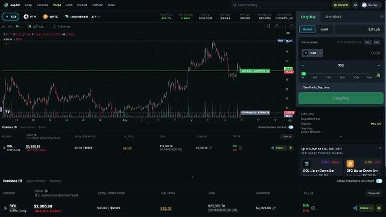
Task: Enable the Take Profit / Stop Loss checkbox
Action: pyautogui.click(x=300, y=87)
